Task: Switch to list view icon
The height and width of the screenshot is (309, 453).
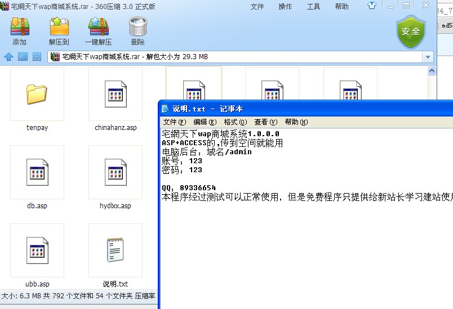Action: [x=23, y=56]
